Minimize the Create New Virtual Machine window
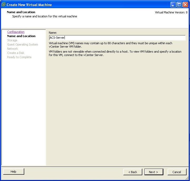190x181 pixels. (x=173, y=4)
